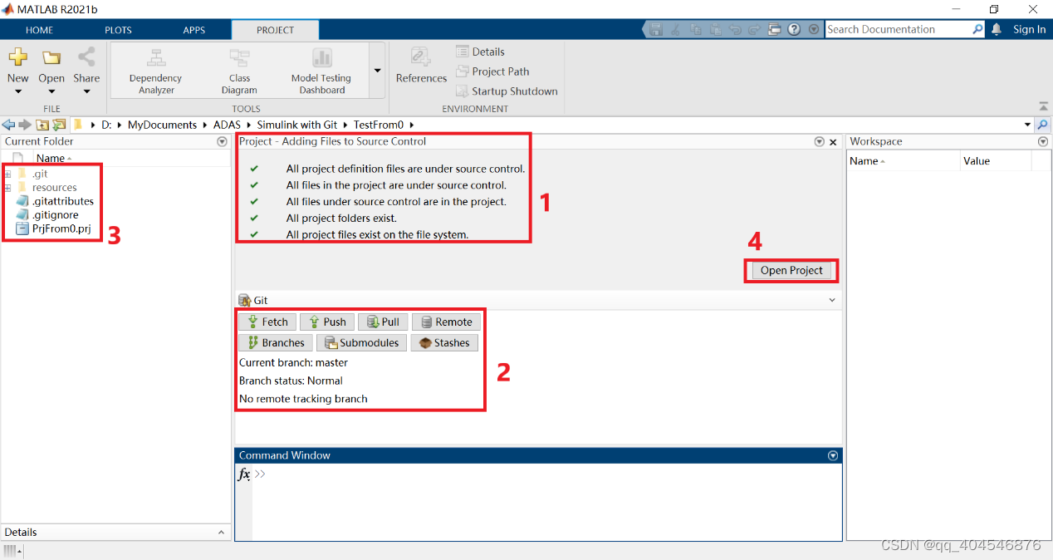Open the Git Branches button
This screenshot has height=560, width=1053.
276,342
